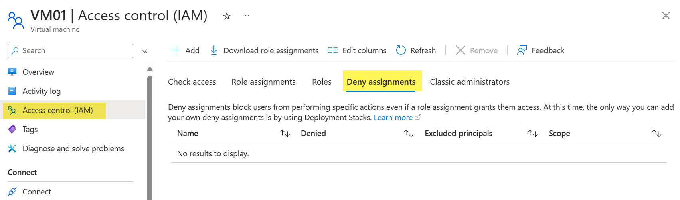This screenshot has height=200, width=680.
Task: Open the ellipsis more options menu
Action: point(246,16)
